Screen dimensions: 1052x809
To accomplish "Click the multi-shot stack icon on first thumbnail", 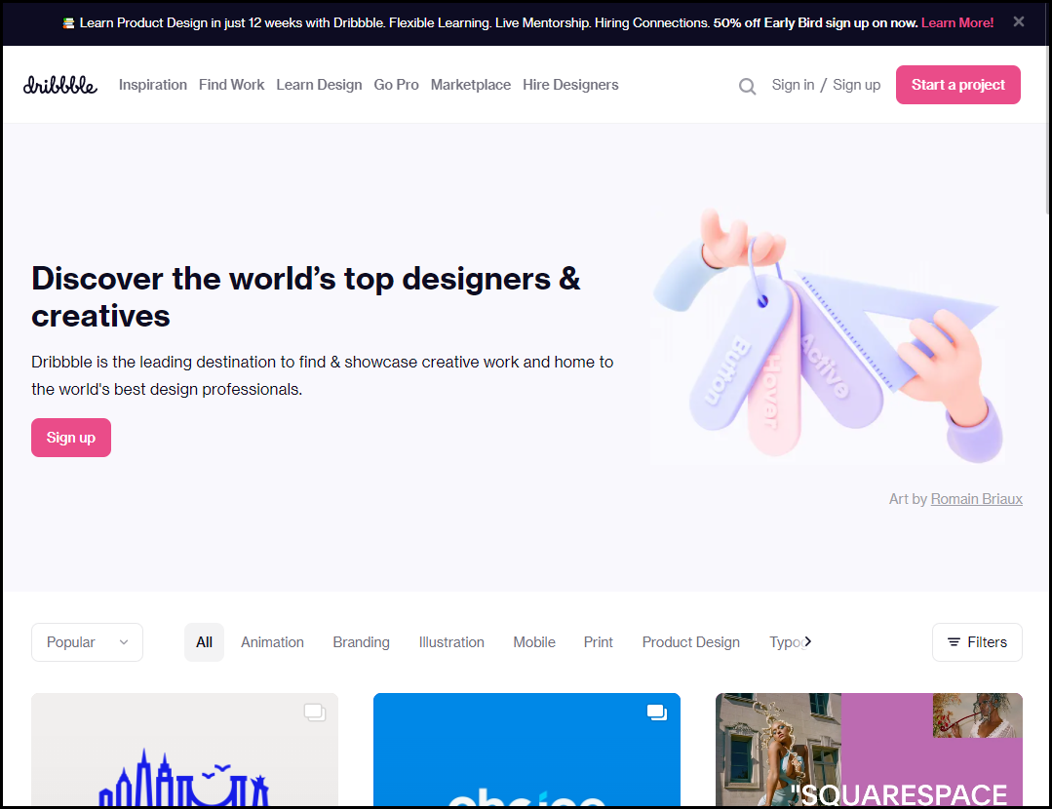I will tap(314, 712).
